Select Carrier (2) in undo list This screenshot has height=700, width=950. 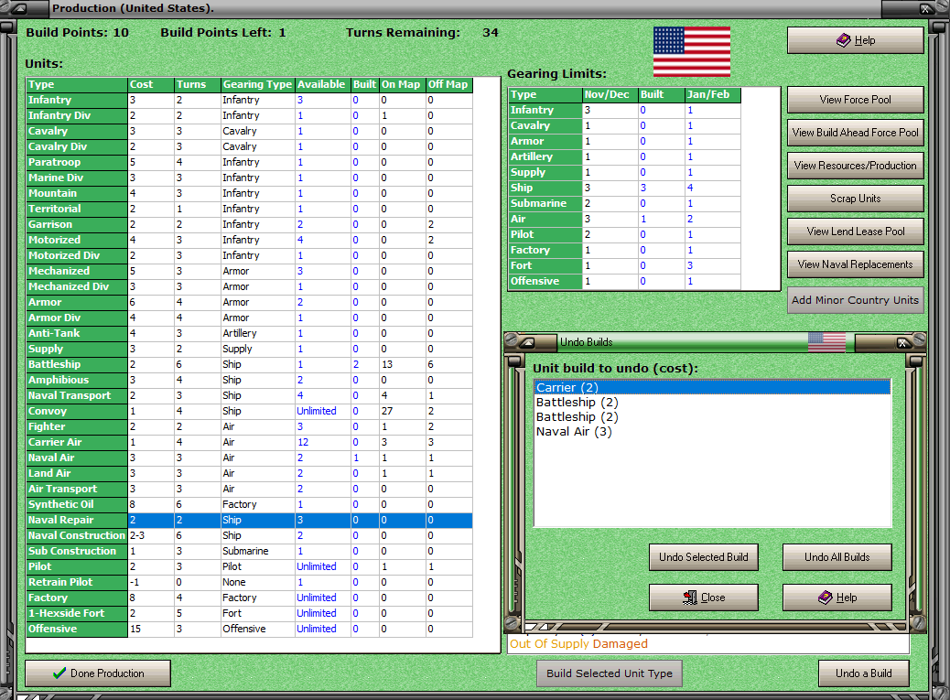[712, 388]
